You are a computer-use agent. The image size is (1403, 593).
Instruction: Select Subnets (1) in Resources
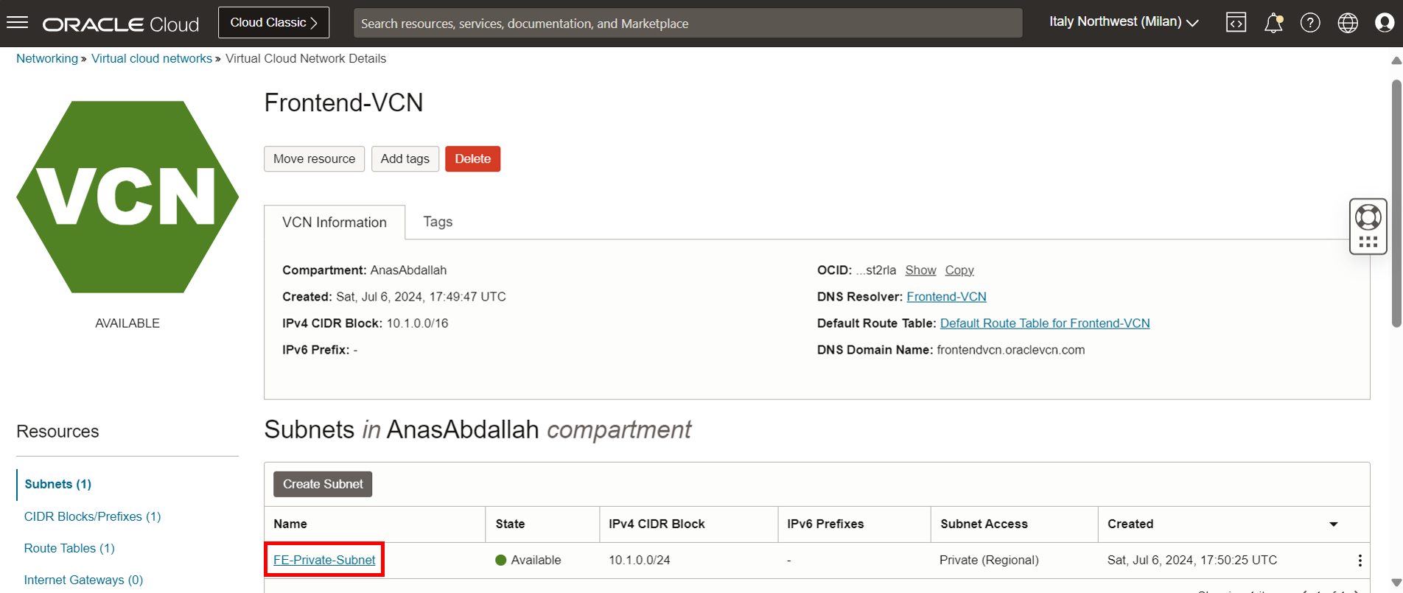58,484
